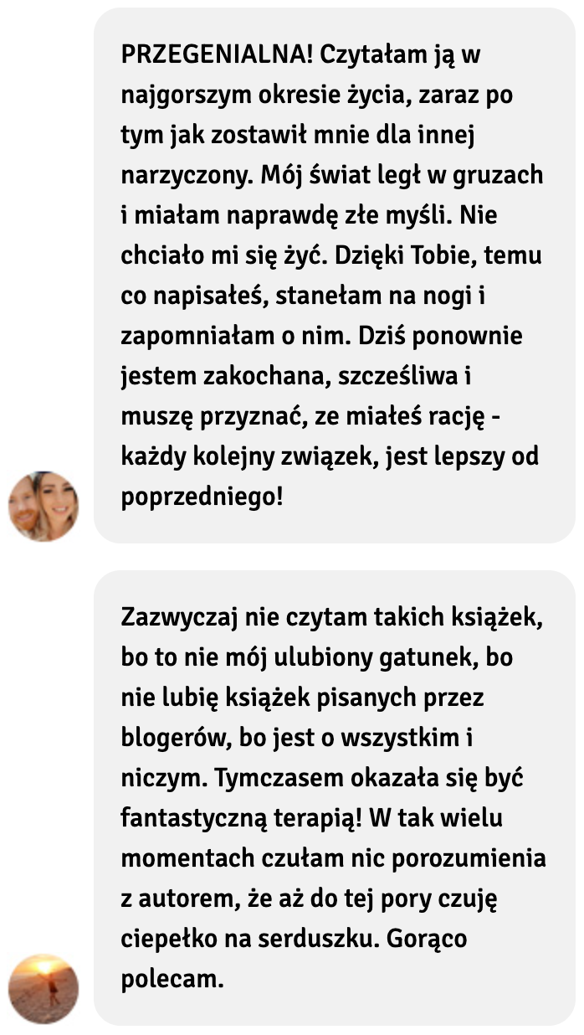Click the line "najgorszym okresie życia, zaraz po"
The image size is (584, 1035).
pyautogui.click(x=317, y=95)
